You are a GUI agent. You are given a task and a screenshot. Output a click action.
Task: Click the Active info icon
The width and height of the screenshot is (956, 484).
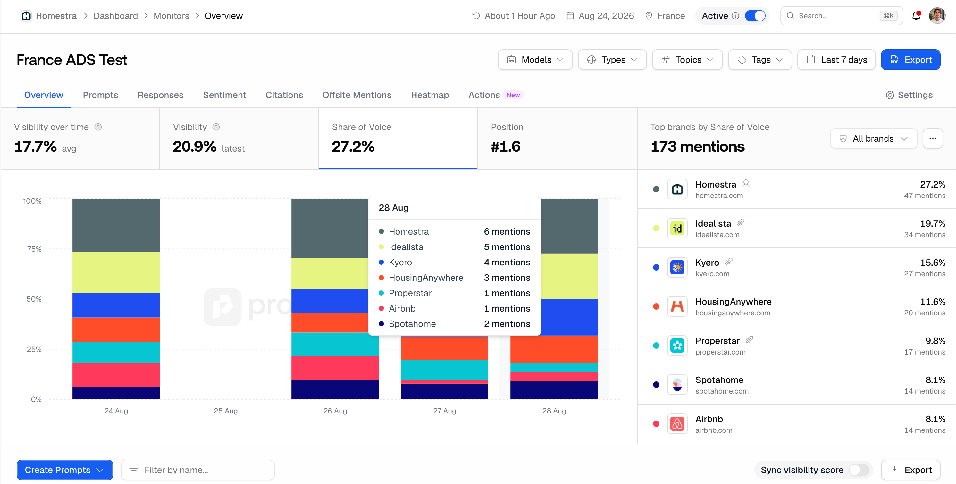pos(735,16)
